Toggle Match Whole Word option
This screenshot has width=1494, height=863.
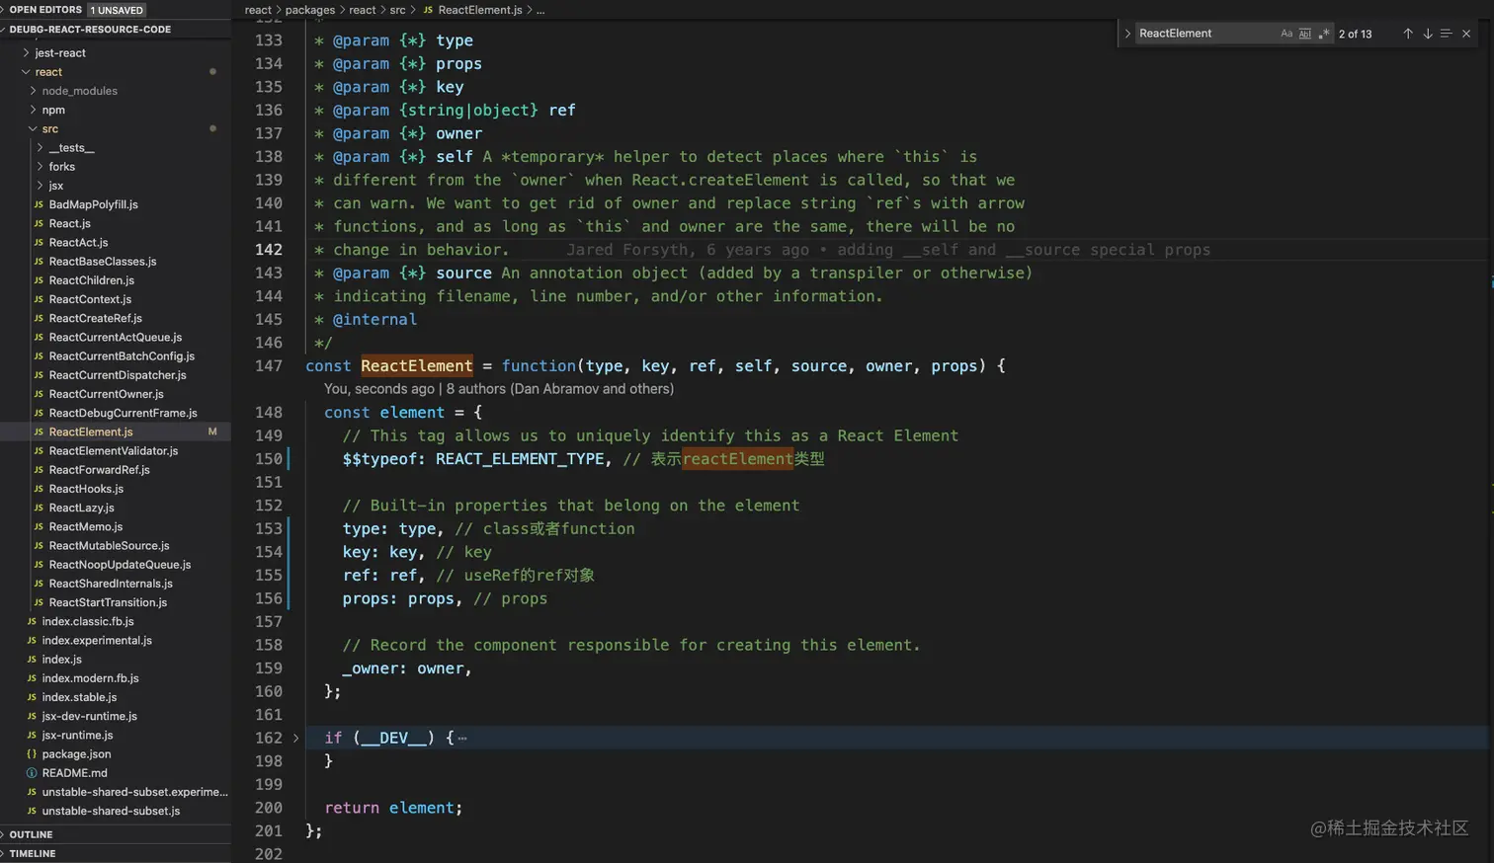(1305, 34)
